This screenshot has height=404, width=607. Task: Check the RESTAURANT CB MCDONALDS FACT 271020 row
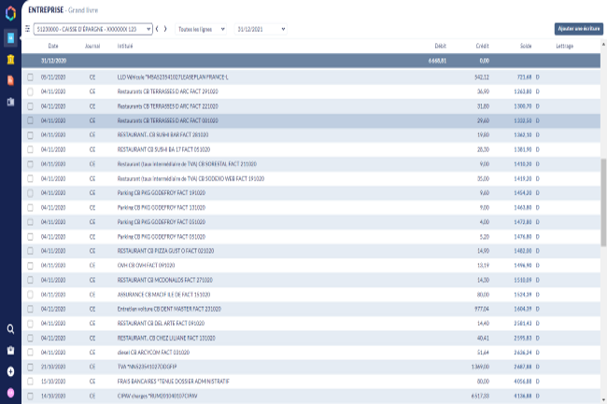[x=31, y=278]
